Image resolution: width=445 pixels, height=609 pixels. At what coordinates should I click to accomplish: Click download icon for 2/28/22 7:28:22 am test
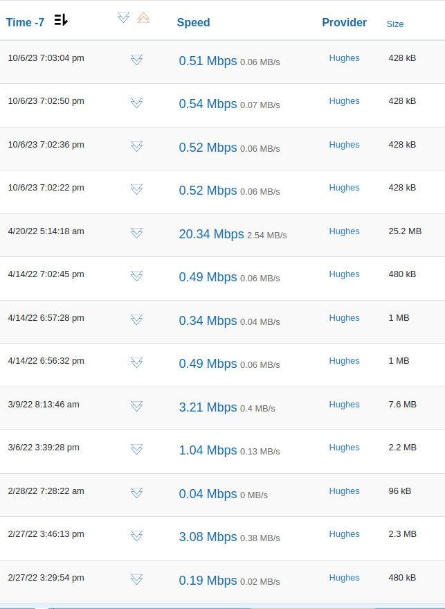[x=136, y=493]
